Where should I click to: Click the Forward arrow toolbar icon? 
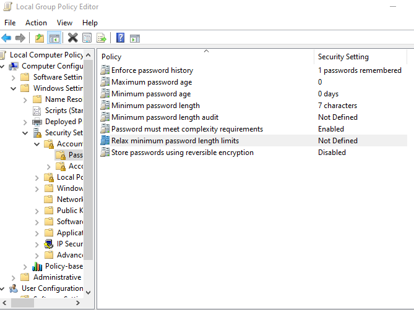(x=20, y=38)
